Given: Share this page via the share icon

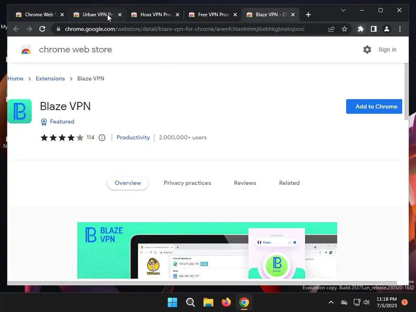Looking at the screenshot, I should point(331,29).
